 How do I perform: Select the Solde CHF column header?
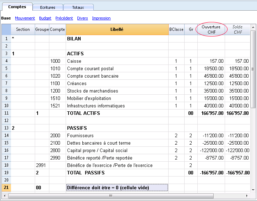tap(237, 29)
